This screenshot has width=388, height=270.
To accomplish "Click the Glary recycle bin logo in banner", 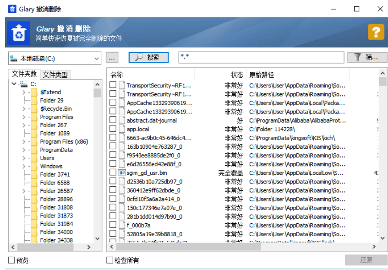I will [x=19, y=33].
